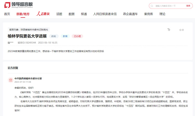Click the font size Tт icon
The height and width of the screenshot is (116, 195).
click(169, 30)
